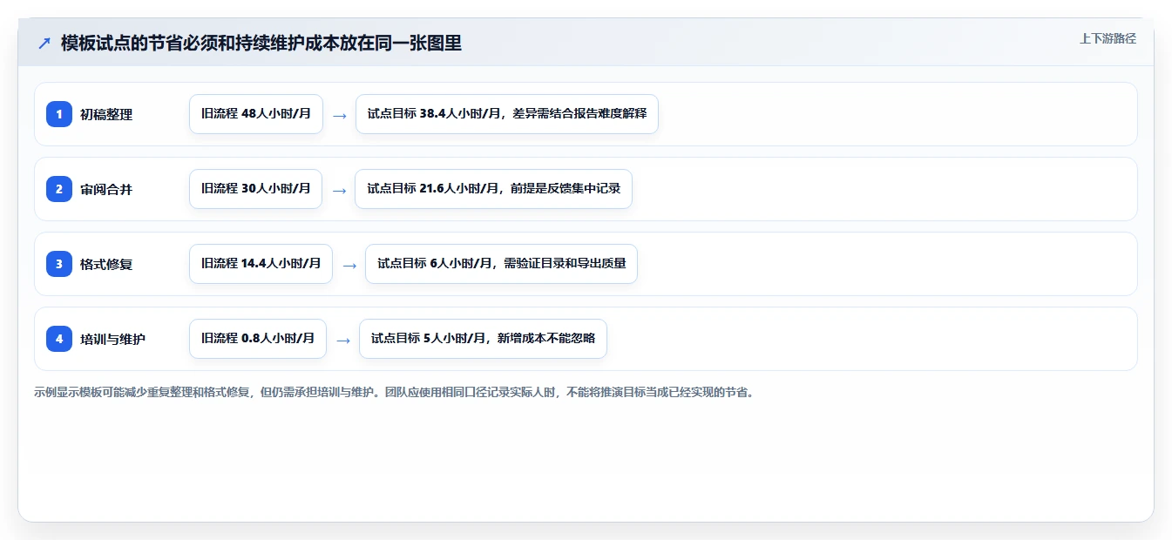This screenshot has width=1172, height=540.
Task: Click the 旧流程 48人小时/月 box
Action: [x=256, y=114]
